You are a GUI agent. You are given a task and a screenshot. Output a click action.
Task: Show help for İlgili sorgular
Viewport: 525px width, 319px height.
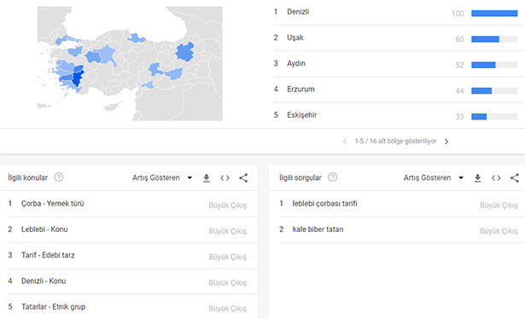click(x=332, y=177)
